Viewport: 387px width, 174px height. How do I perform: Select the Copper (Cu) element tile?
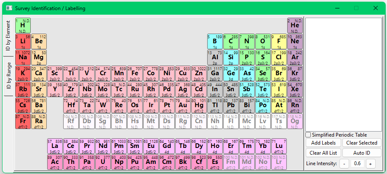pos(183,74)
